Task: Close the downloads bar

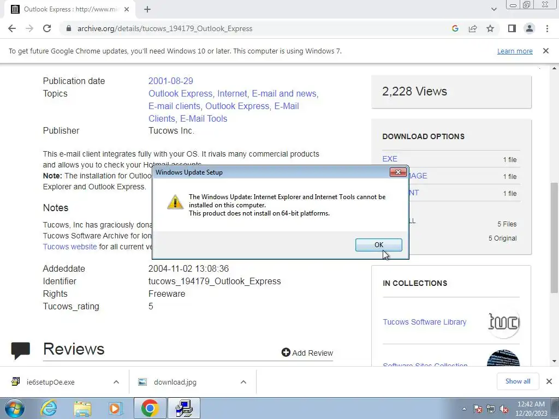Action: 549,381
